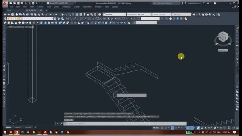Toggle the annotation visibility button in status bar
Viewport: 242px width, 136px height.
198,128
